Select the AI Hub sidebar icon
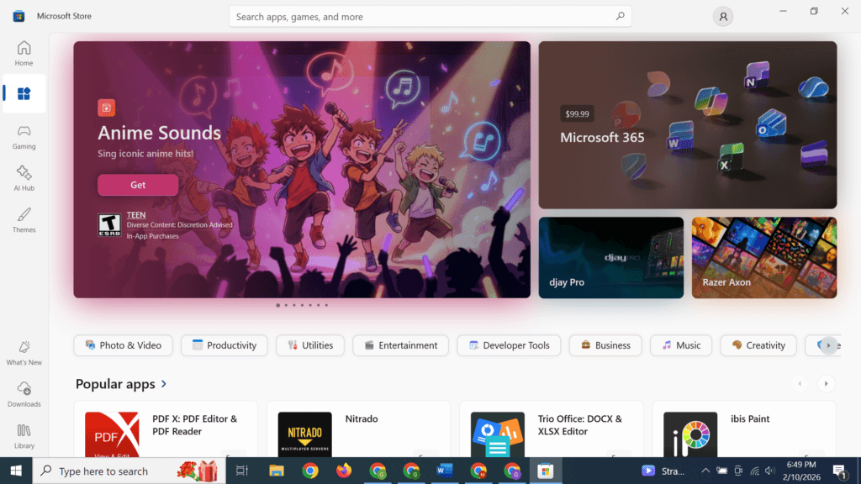Viewport: 861px width, 484px height. (24, 177)
